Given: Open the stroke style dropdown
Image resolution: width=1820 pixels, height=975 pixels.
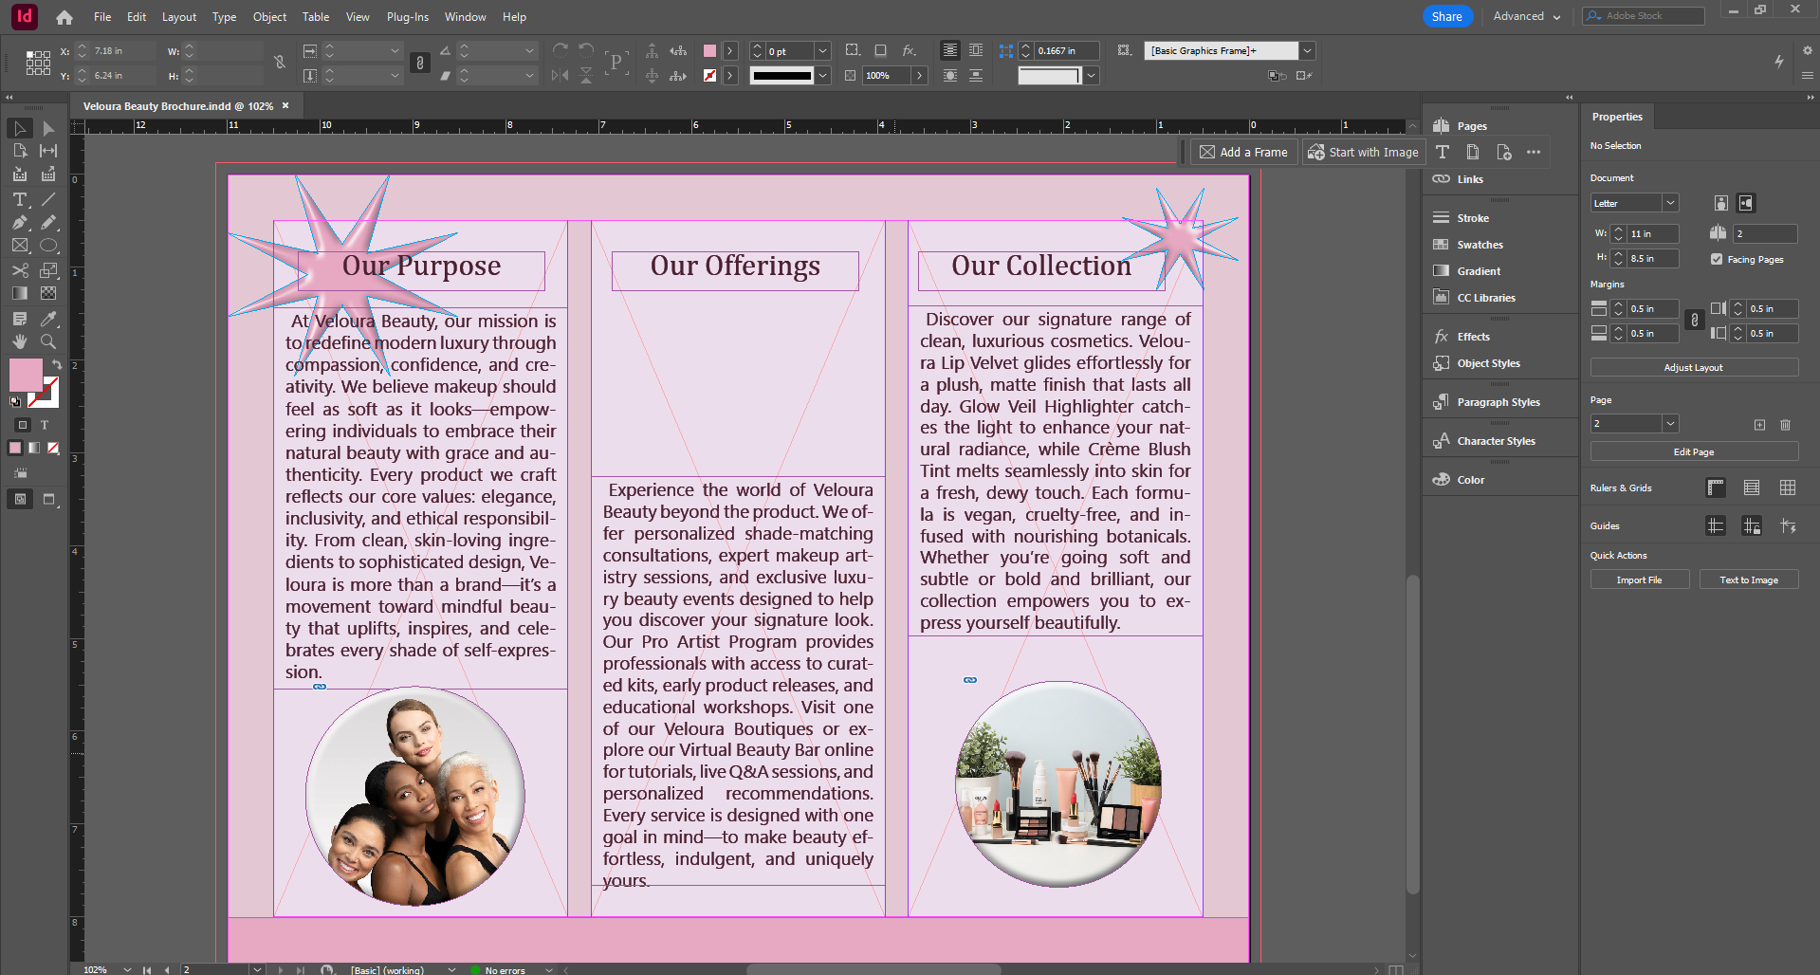Looking at the screenshot, I should [822, 75].
